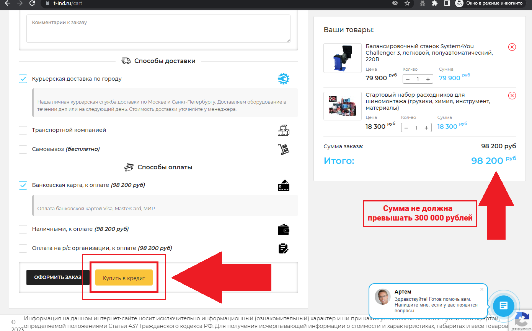Screen dimensions: 532x331
Task: Decrease quantity of System4You balancing machine
Action: [408, 80]
